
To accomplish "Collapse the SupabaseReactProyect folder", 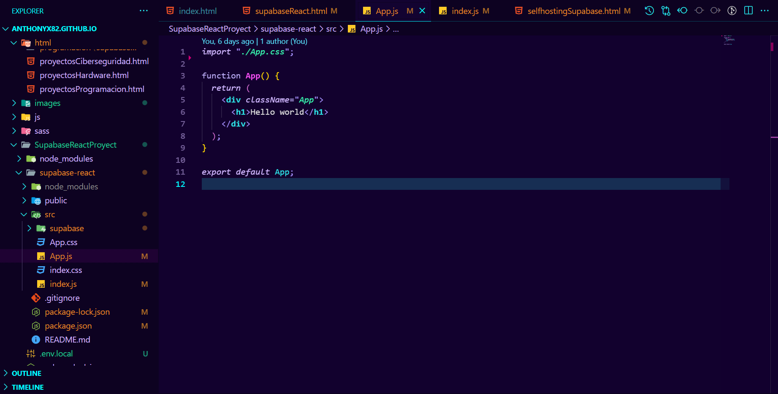I will point(14,145).
